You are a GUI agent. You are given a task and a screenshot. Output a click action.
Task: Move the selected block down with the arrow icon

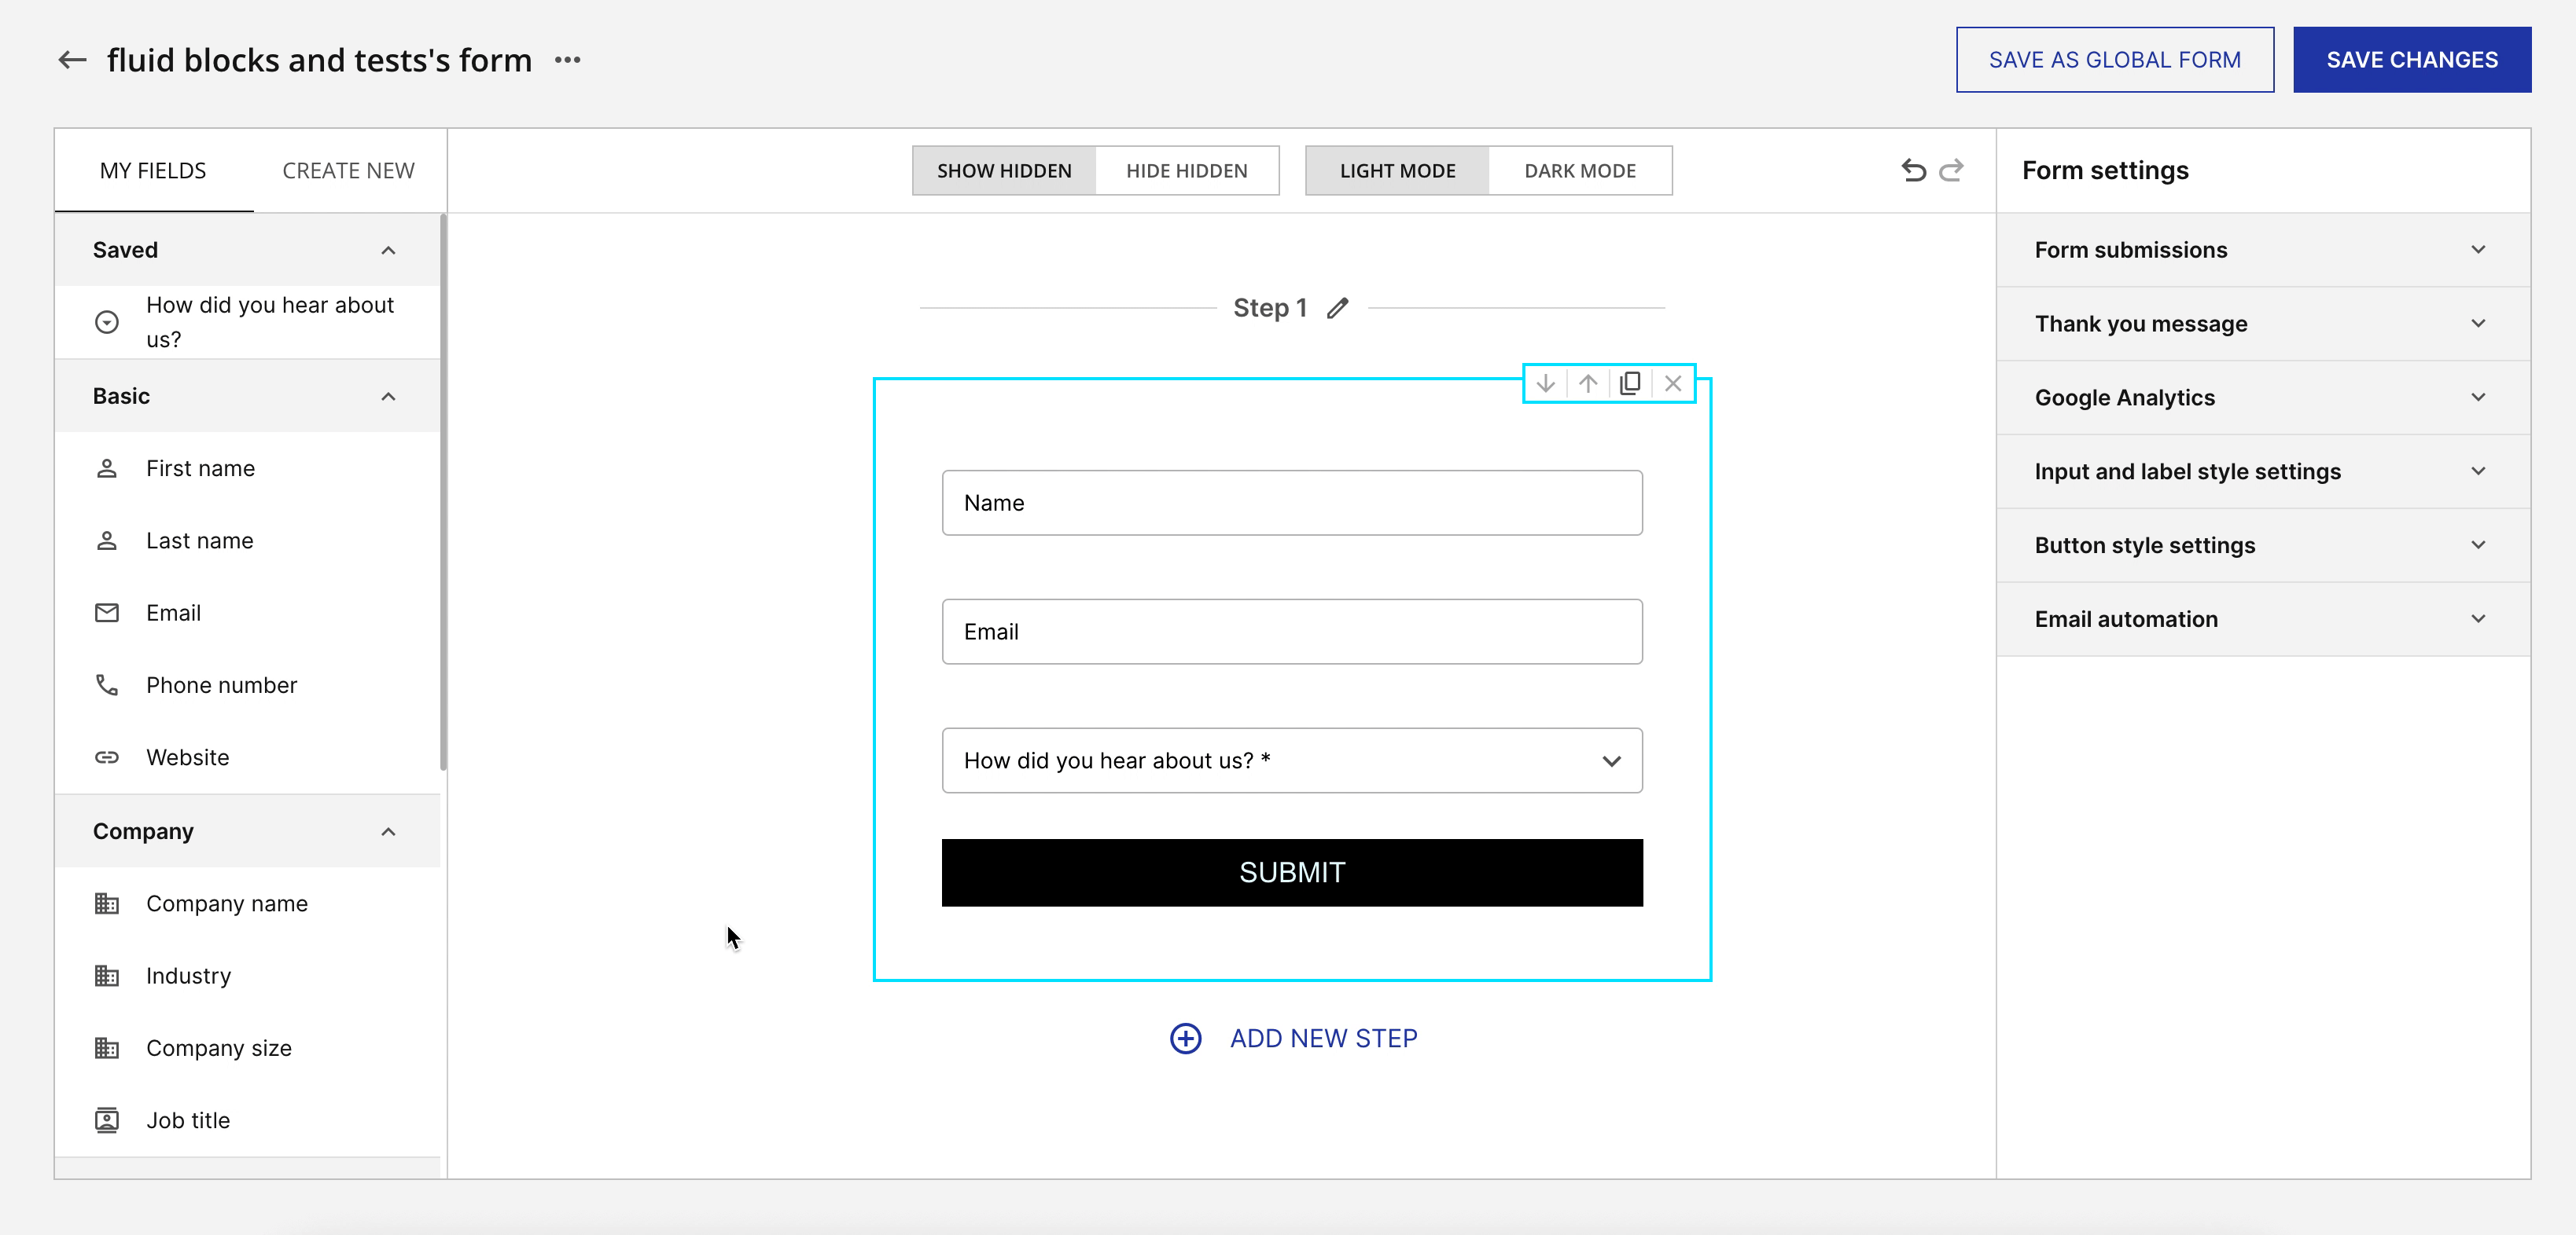(x=1545, y=383)
